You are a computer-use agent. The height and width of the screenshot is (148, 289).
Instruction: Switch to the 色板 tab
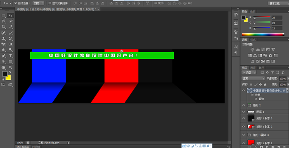coord(253,12)
